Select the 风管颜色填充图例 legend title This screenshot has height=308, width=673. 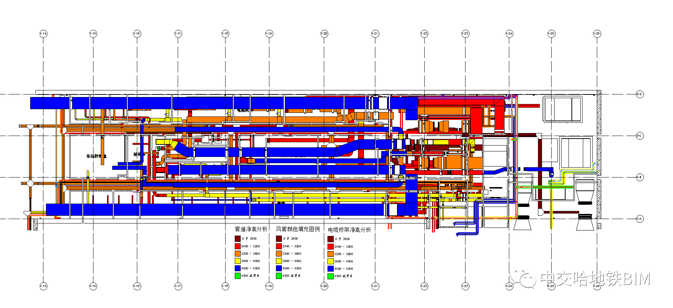[298, 229]
